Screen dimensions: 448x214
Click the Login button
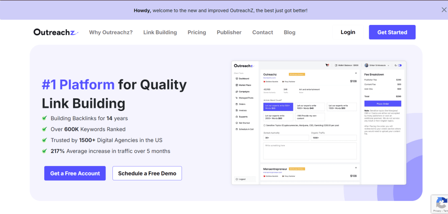tap(348, 32)
